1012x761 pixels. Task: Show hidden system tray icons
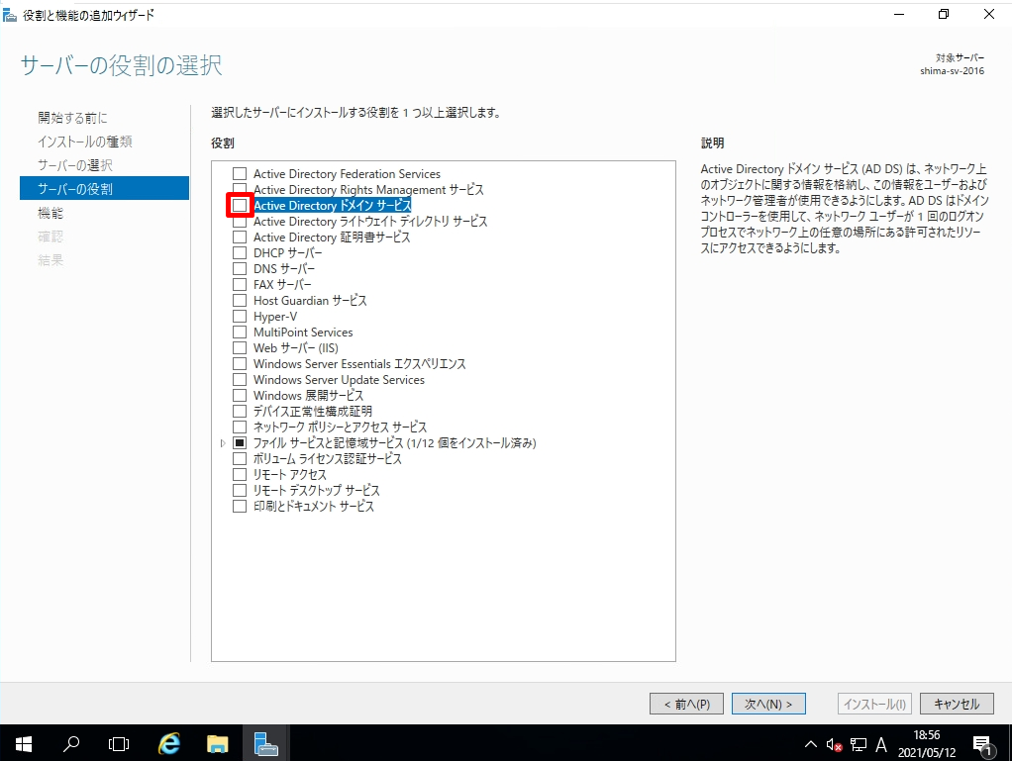coord(811,745)
